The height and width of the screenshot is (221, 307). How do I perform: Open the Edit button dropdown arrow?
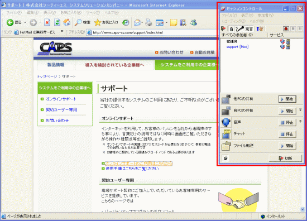click(x=166, y=22)
